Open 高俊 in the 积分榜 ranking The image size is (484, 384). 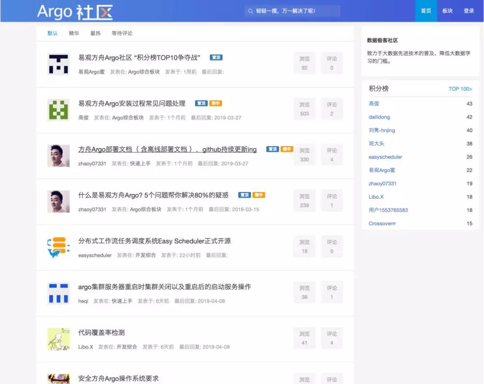tap(374, 104)
